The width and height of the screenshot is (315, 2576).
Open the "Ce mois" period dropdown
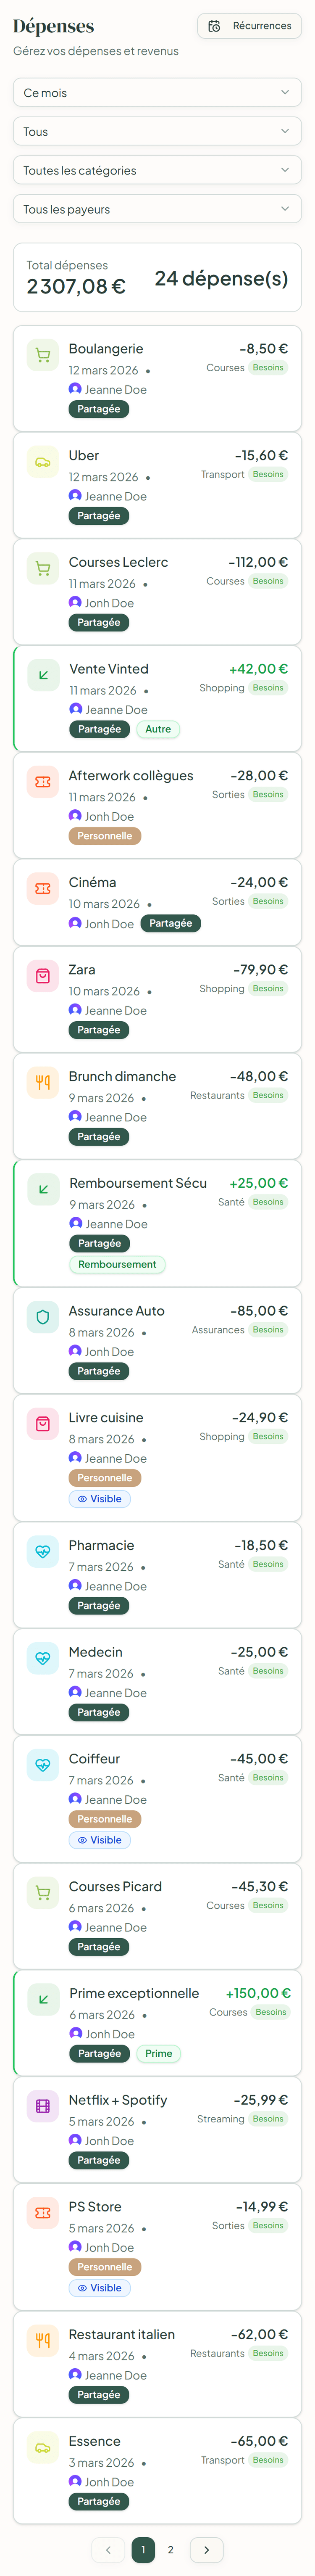pos(157,92)
